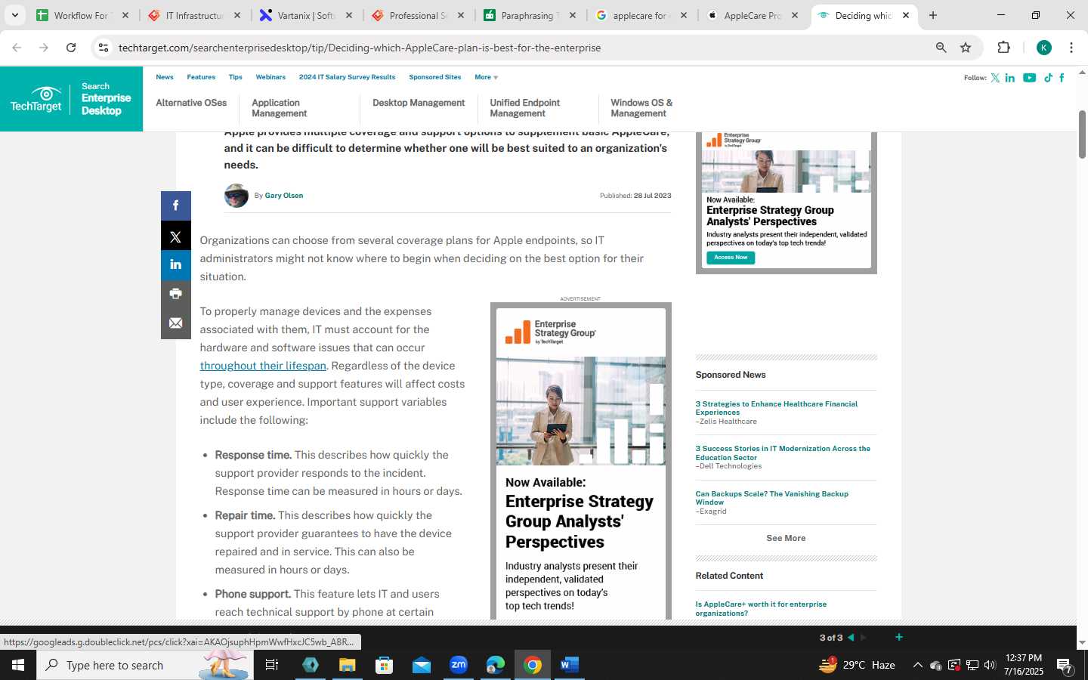This screenshot has height=680, width=1088.
Task: Share article on Facebook sidebar icon
Action: pos(175,206)
